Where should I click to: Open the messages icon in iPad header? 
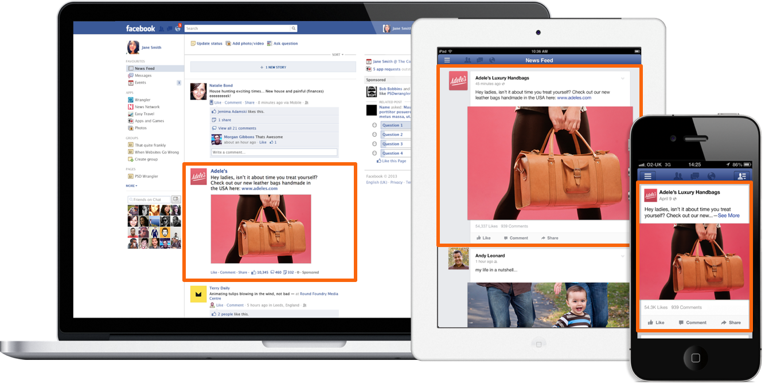(479, 60)
